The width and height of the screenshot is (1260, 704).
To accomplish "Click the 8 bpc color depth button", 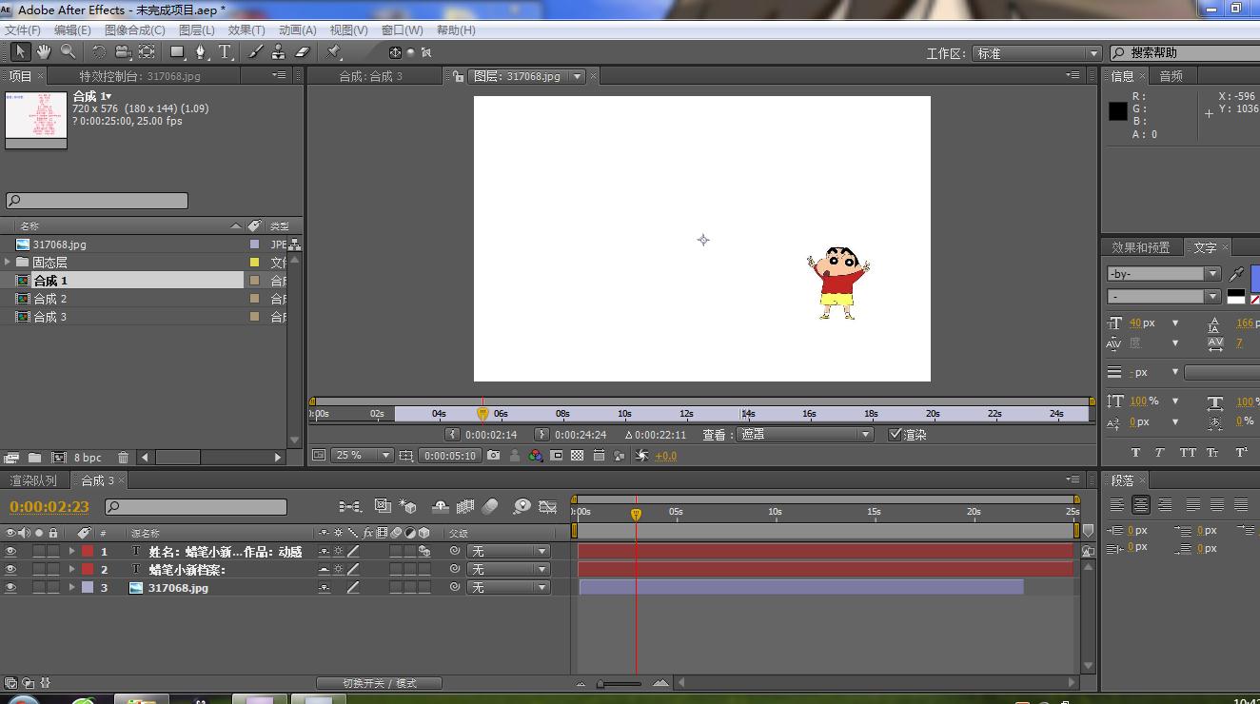I will pyautogui.click(x=88, y=458).
